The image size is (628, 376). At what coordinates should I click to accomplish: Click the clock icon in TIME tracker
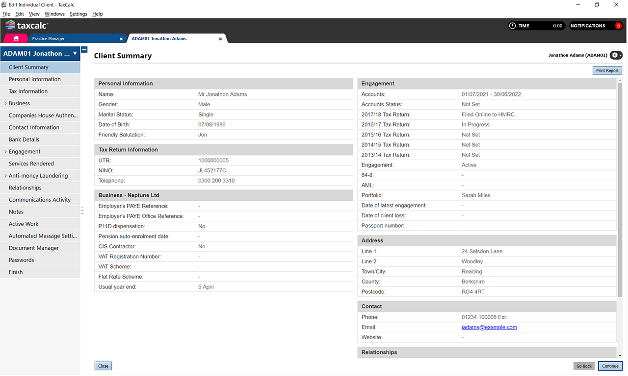coord(512,26)
